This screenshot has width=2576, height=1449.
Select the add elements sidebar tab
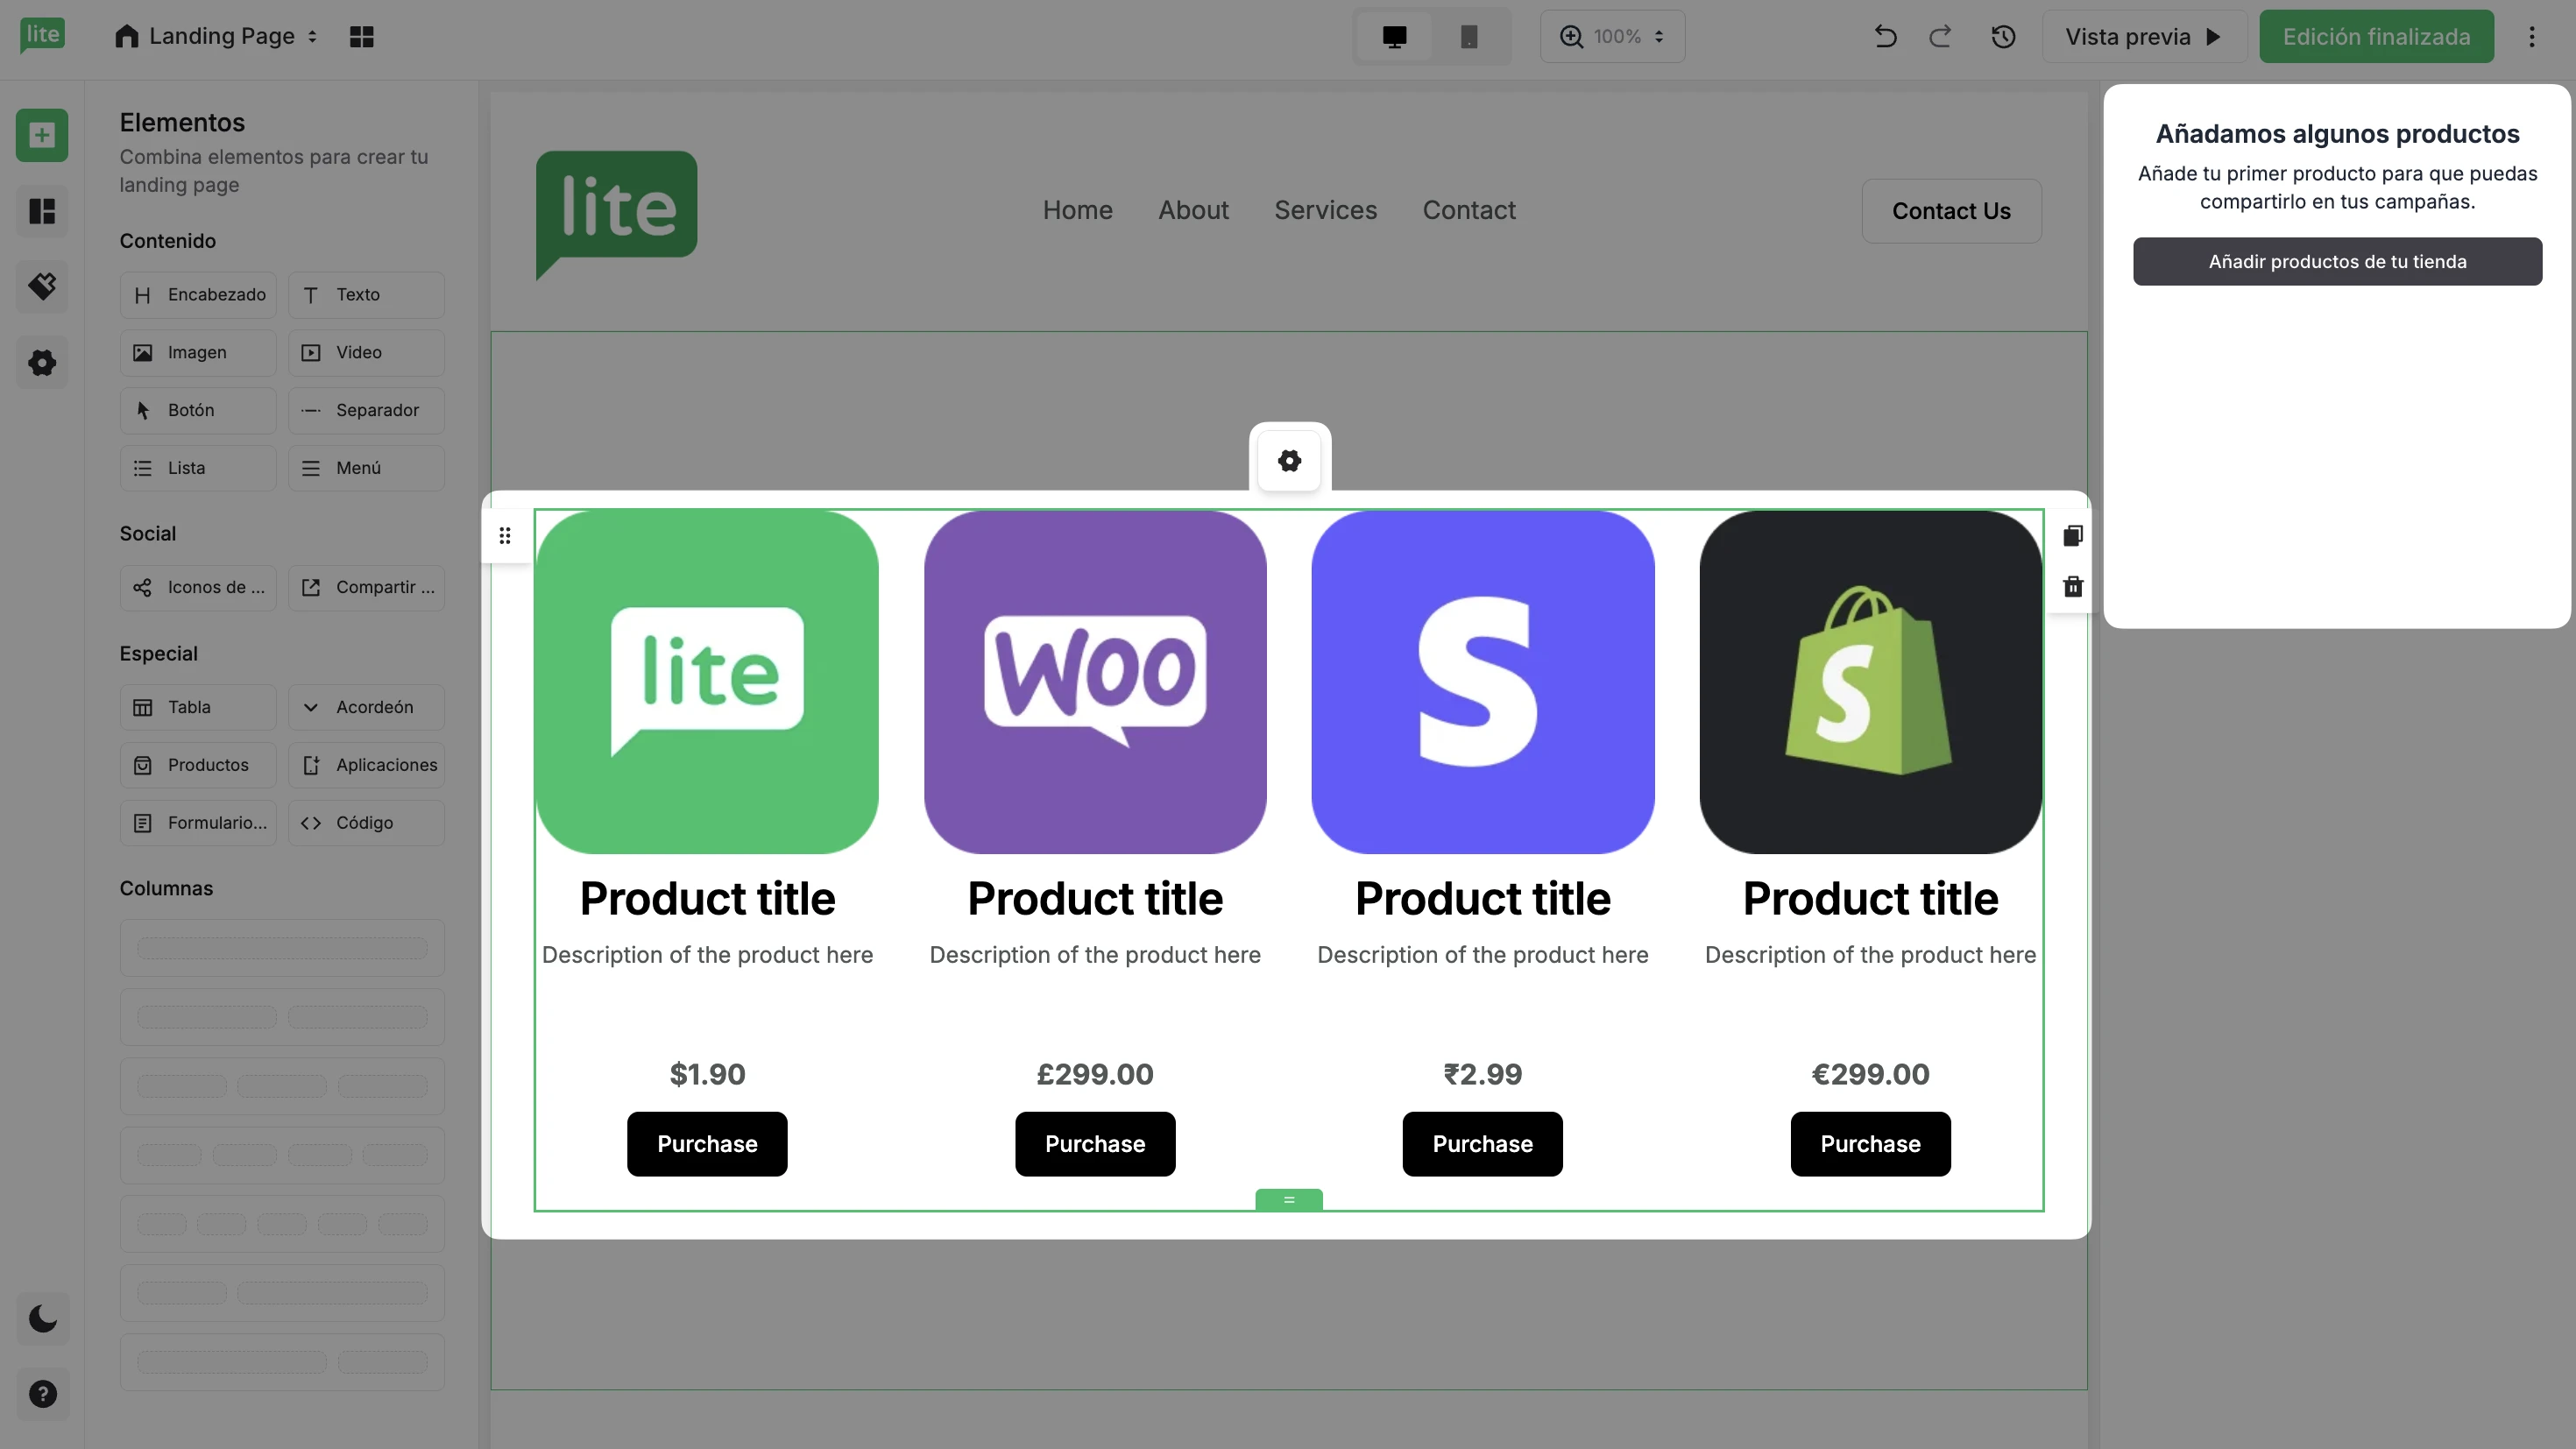pyautogui.click(x=42, y=135)
